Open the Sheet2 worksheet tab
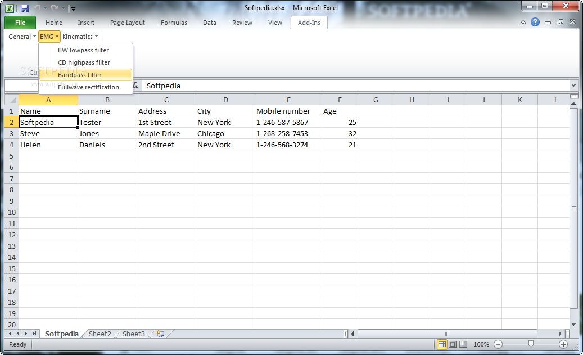This screenshot has height=355, width=583. pos(100,334)
